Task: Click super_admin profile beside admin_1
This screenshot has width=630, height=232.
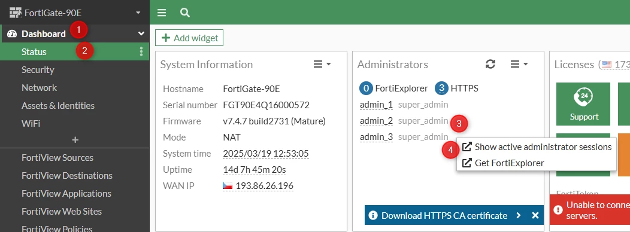Action: click(x=423, y=105)
